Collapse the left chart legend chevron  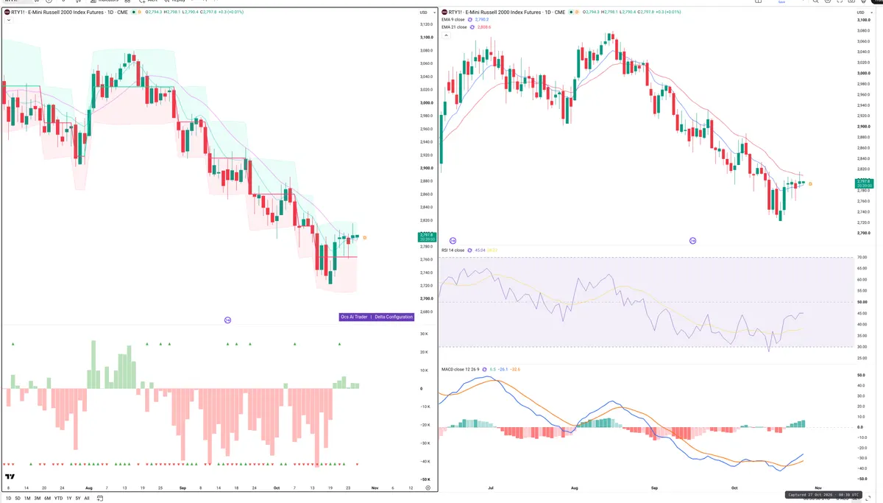pos(7,21)
